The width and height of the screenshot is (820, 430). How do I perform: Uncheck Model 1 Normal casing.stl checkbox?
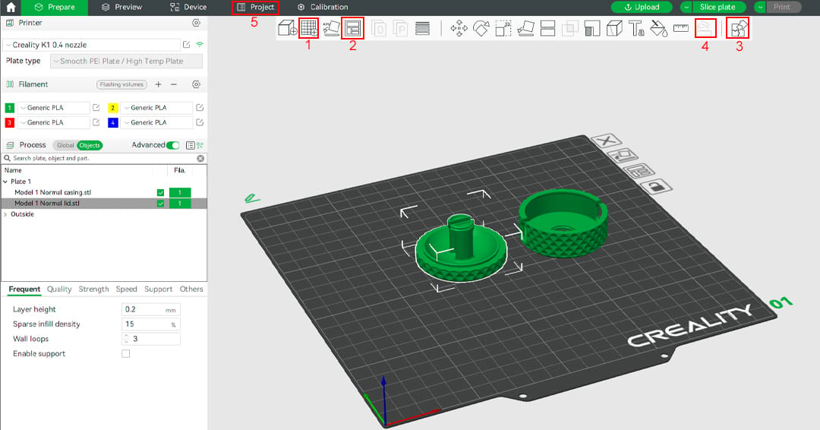point(160,192)
